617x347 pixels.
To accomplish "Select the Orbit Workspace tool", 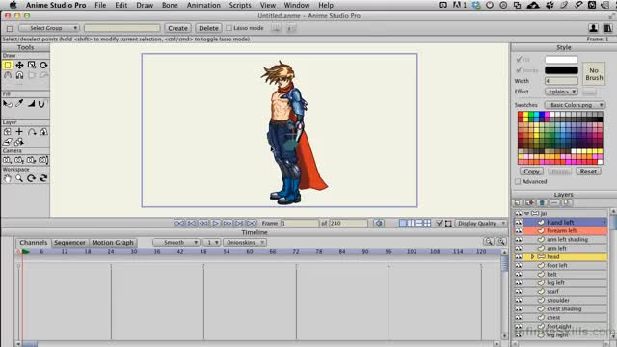I will click(x=43, y=178).
